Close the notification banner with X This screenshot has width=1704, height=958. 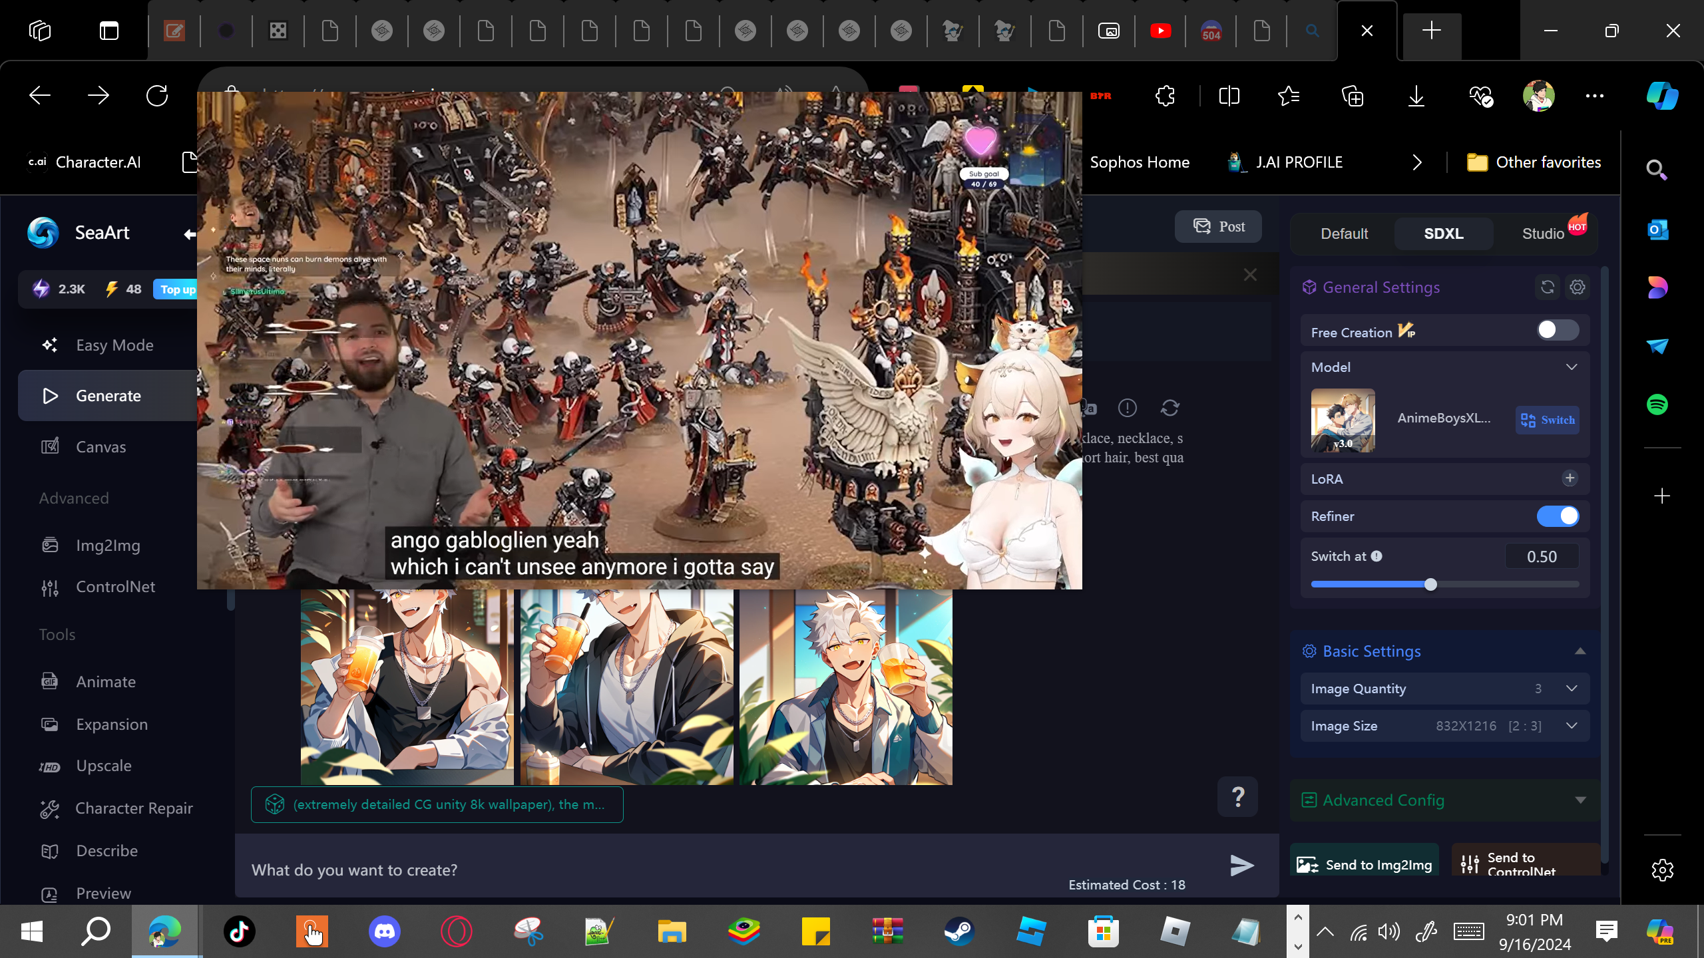(x=1250, y=275)
